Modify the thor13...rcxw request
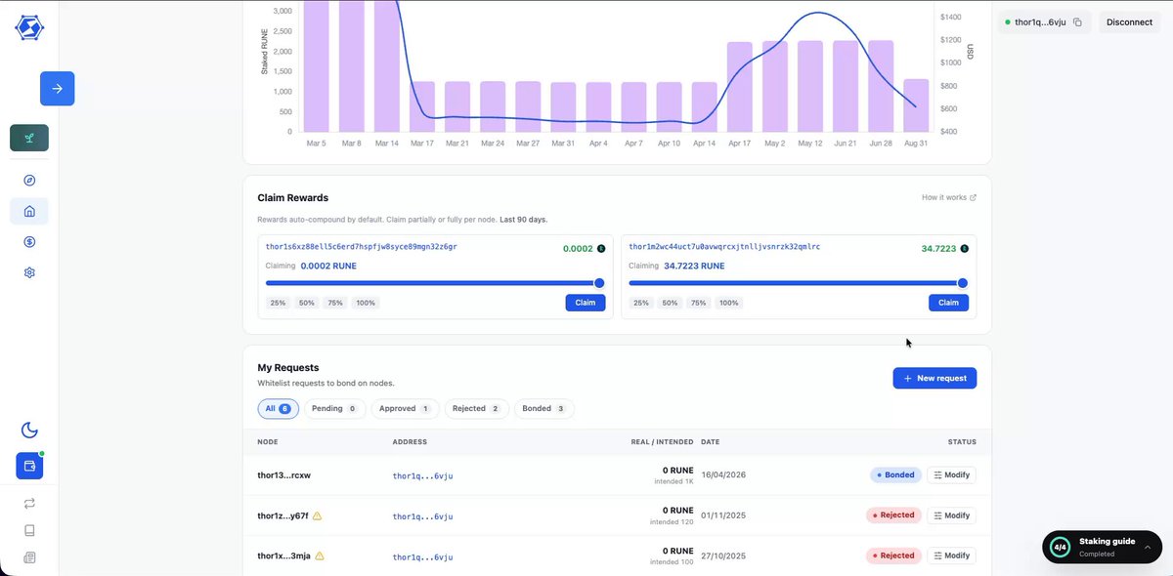Image resolution: width=1173 pixels, height=576 pixels. (951, 474)
